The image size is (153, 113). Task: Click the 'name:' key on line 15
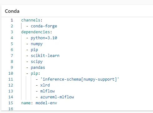[x=27, y=103]
